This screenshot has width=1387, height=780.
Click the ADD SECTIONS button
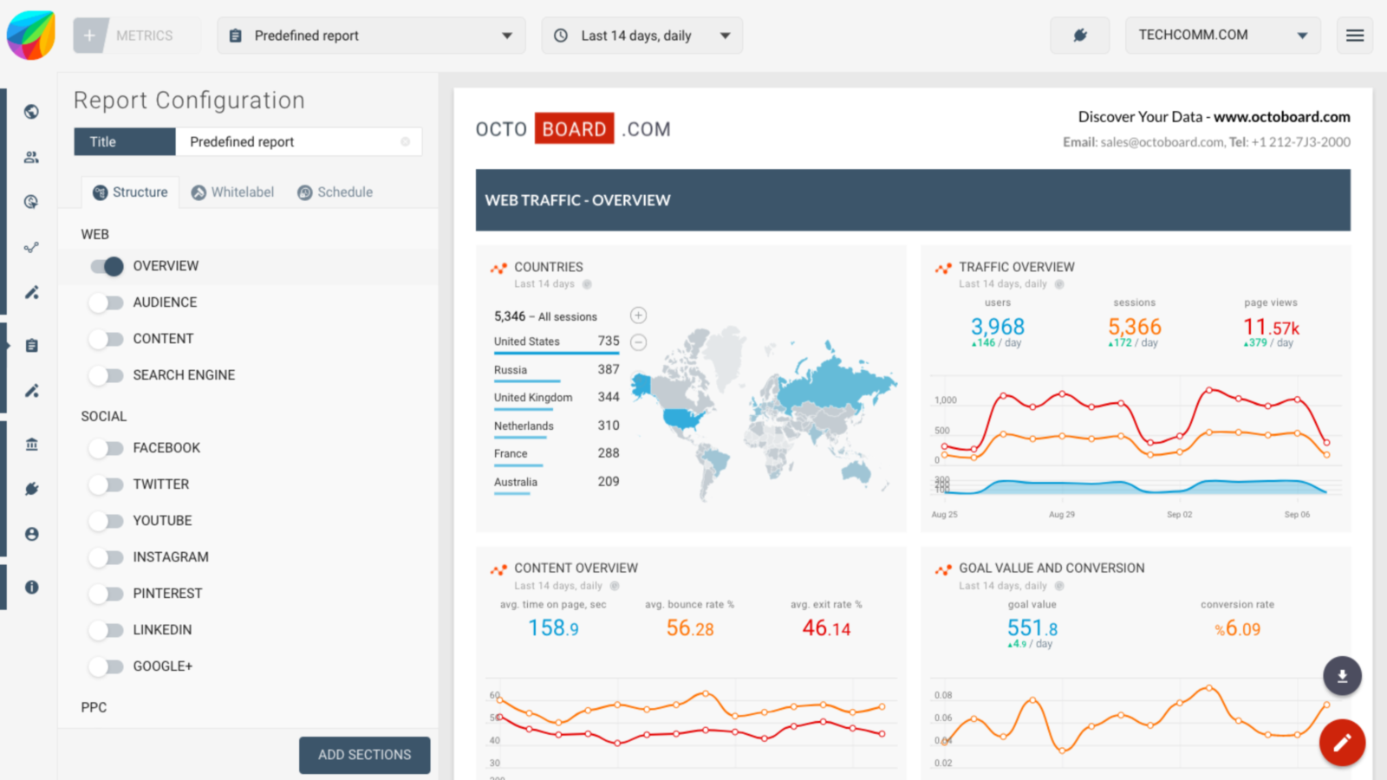click(x=364, y=755)
